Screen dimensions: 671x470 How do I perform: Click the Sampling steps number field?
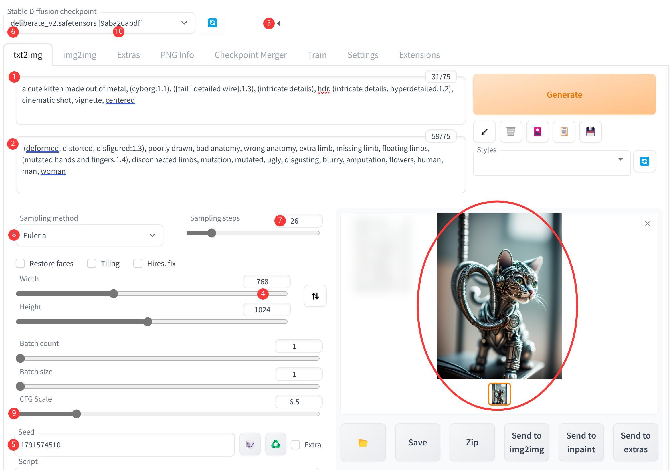[298, 221]
